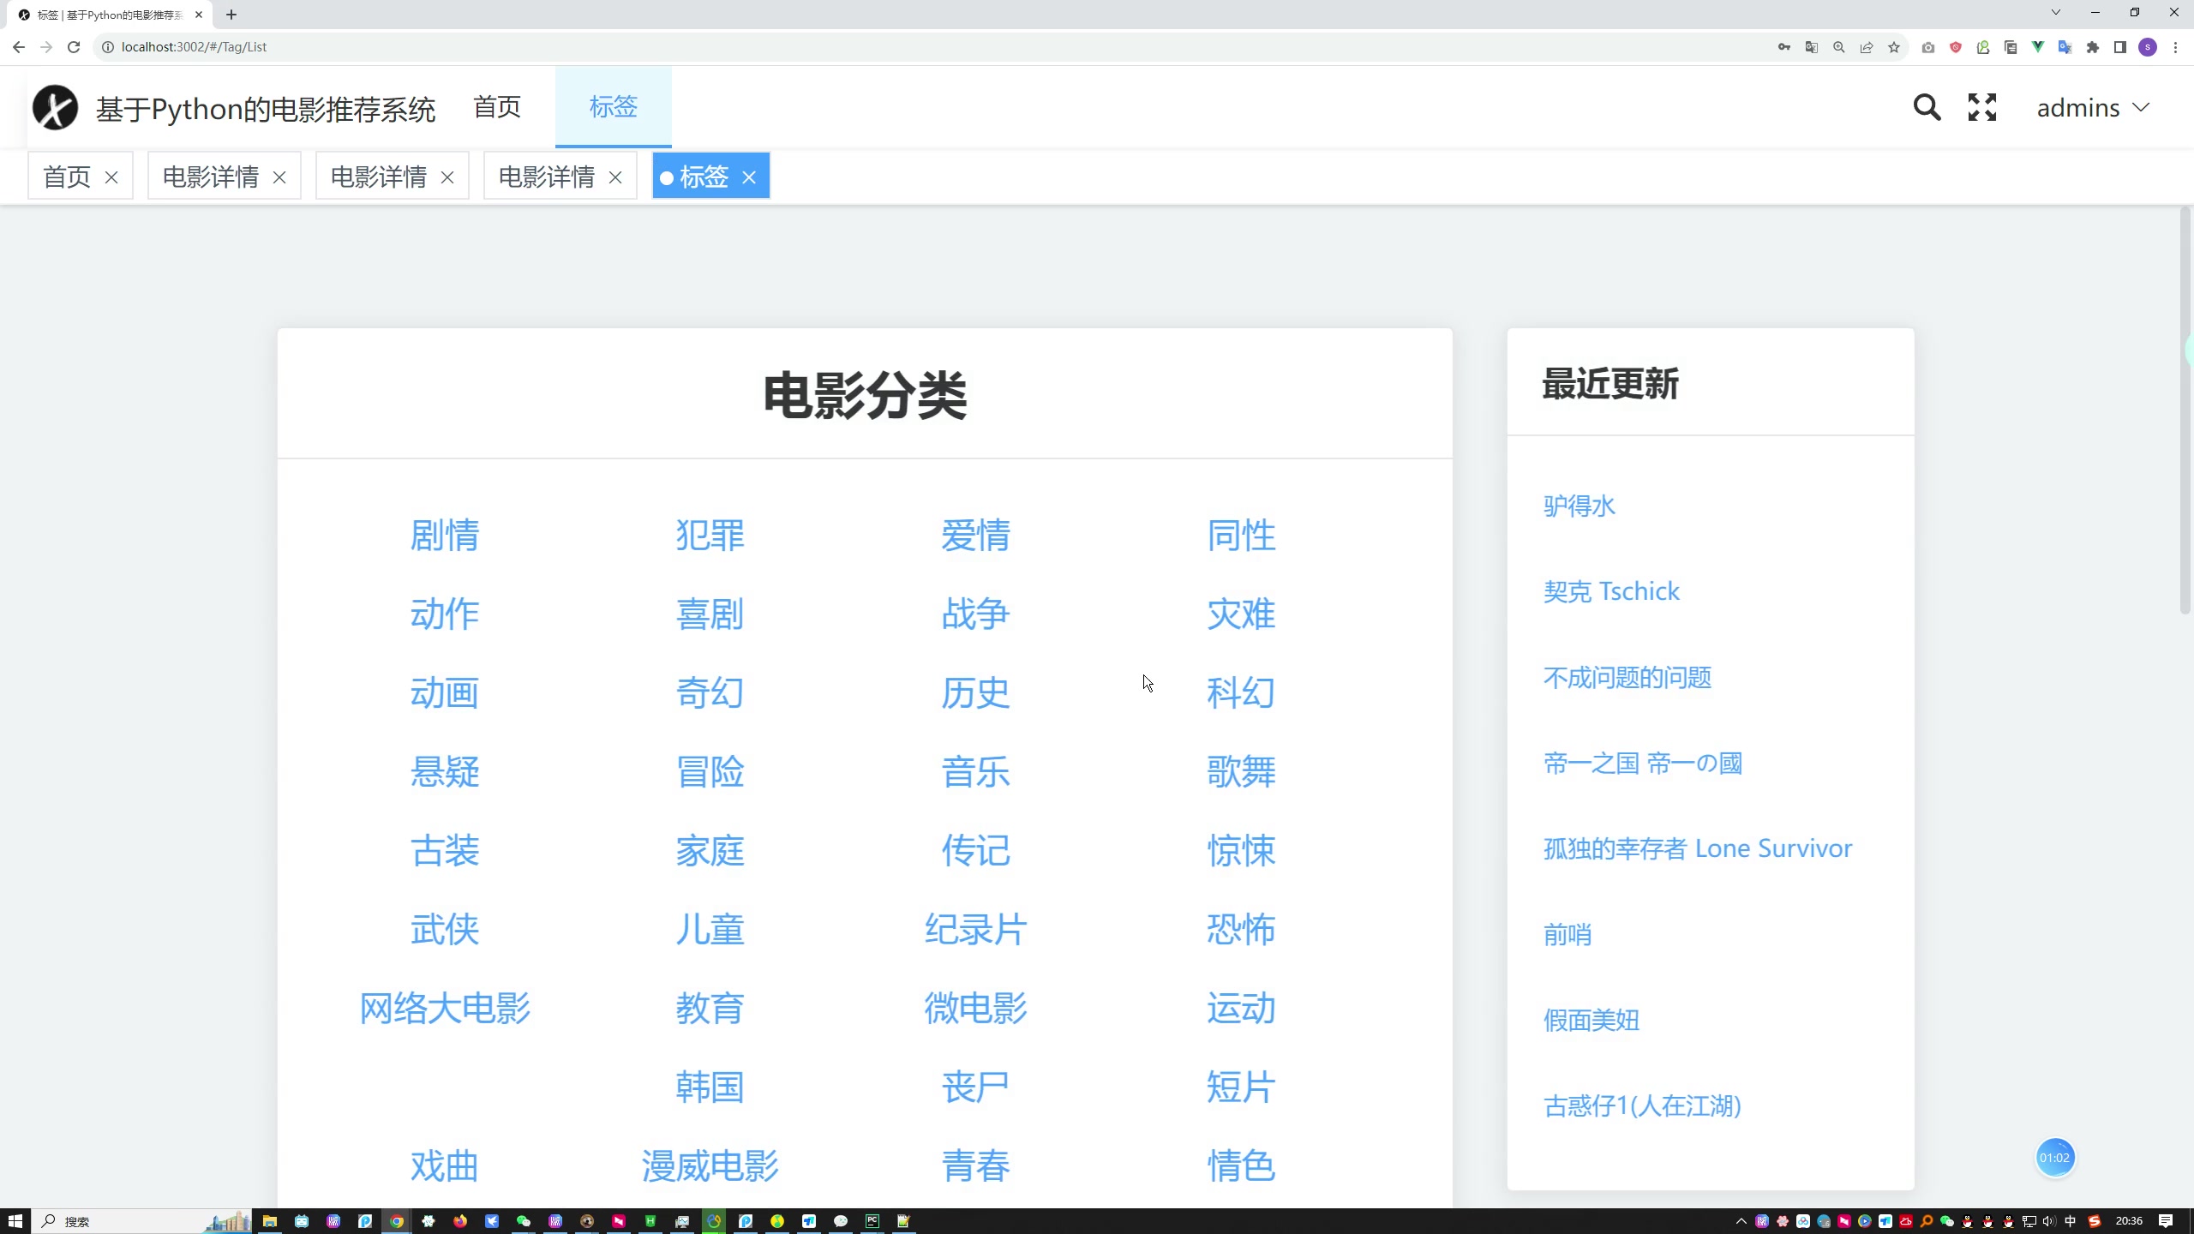Open 古惑仔1(人在江湖) link
Viewport: 2194px width, 1234px height.
[1642, 1105]
